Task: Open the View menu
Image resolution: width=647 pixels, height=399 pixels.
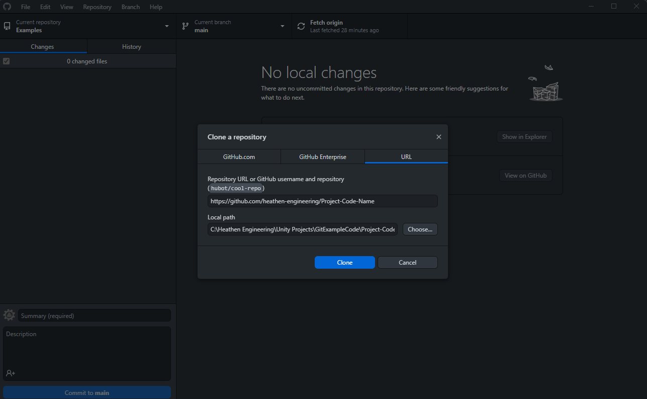Action: point(67,7)
